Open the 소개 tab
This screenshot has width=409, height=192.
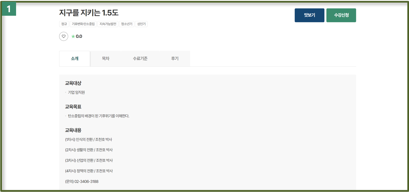coord(75,58)
